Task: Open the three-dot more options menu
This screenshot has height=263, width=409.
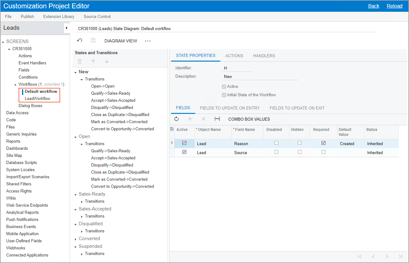Action: pyautogui.click(x=148, y=41)
